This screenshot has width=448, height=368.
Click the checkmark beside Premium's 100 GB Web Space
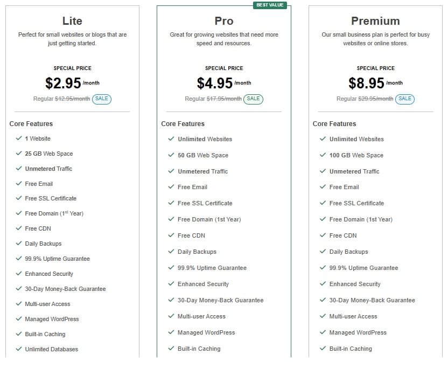[x=323, y=155]
